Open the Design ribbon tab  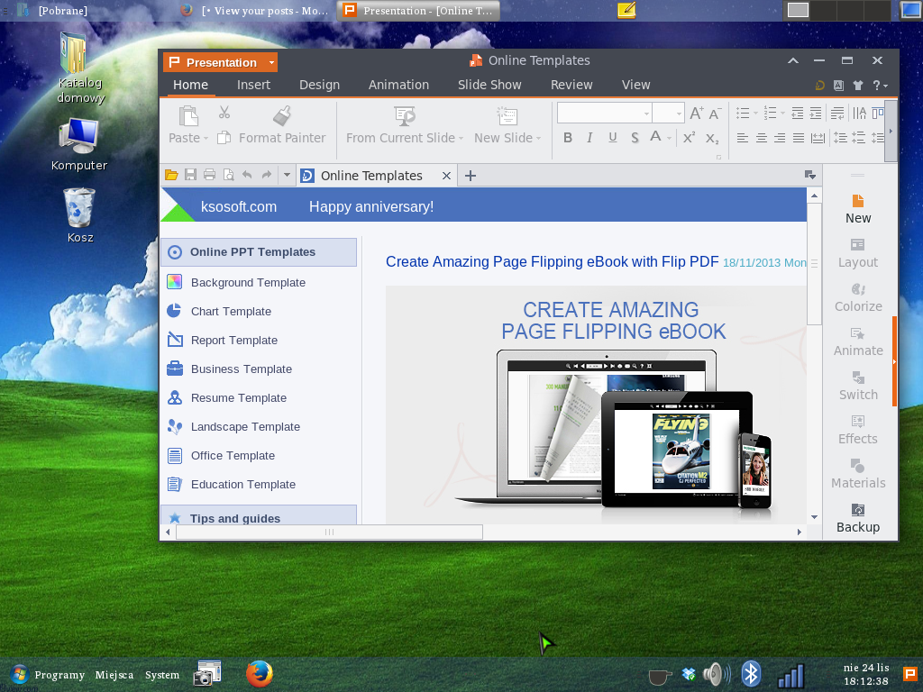(320, 85)
